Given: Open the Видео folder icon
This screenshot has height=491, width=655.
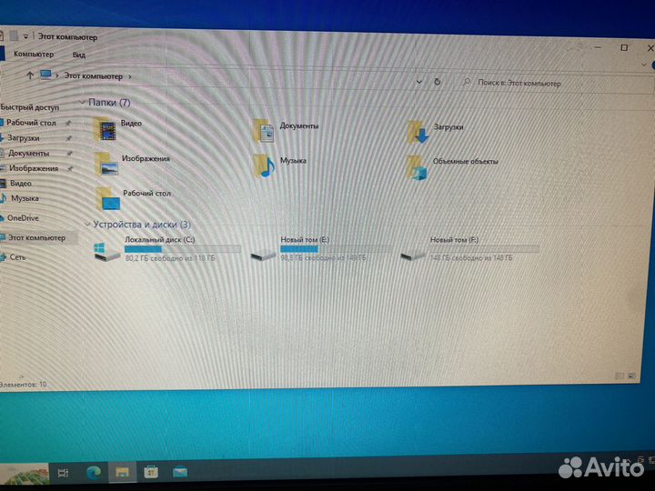Looking at the screenshot, I should point(105,129).
